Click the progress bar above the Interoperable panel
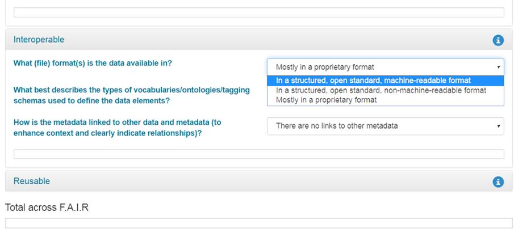The image size is (518, 233). pos(259,12)
